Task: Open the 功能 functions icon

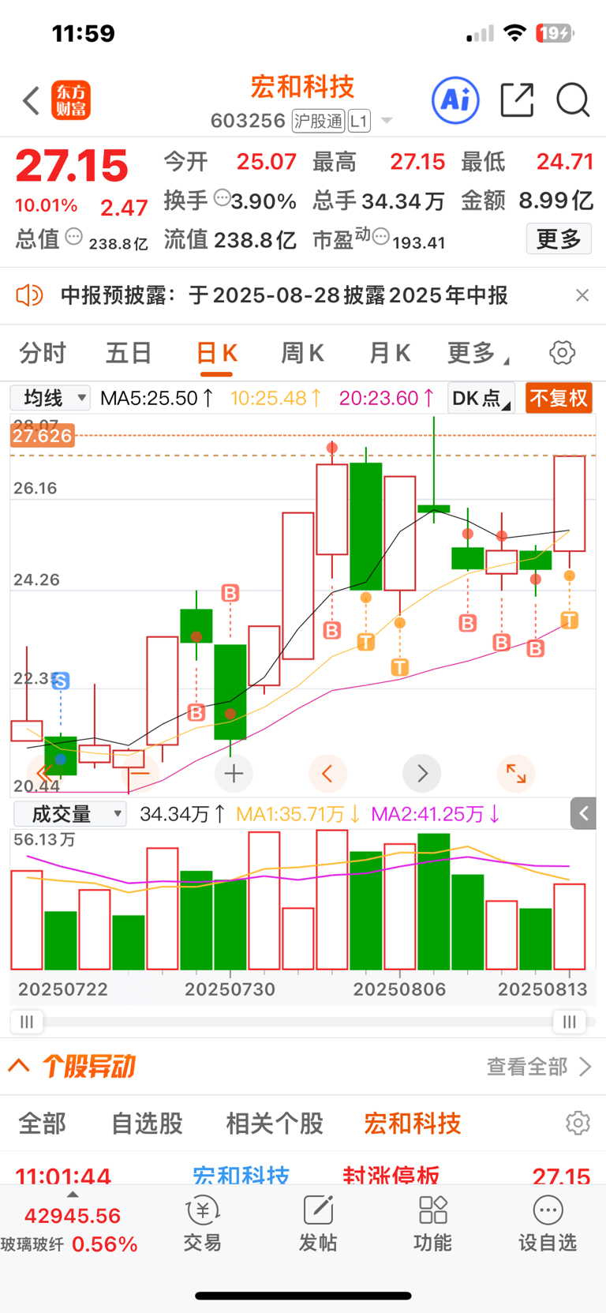Action: [433, 1223]
